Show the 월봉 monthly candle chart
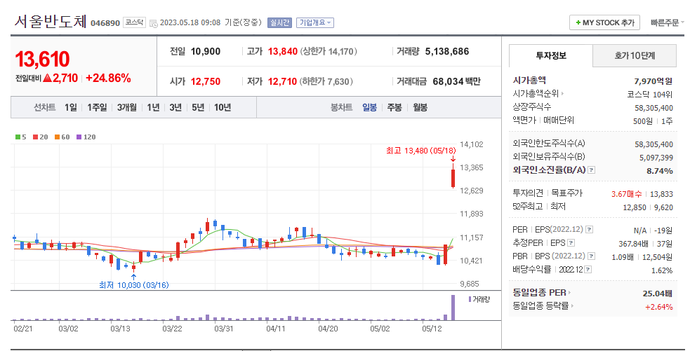Viewport: 690px width, 351px height. (x=420, y=108)
